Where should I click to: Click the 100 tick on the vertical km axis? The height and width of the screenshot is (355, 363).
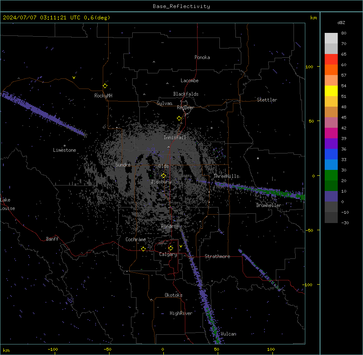[309, 67]
